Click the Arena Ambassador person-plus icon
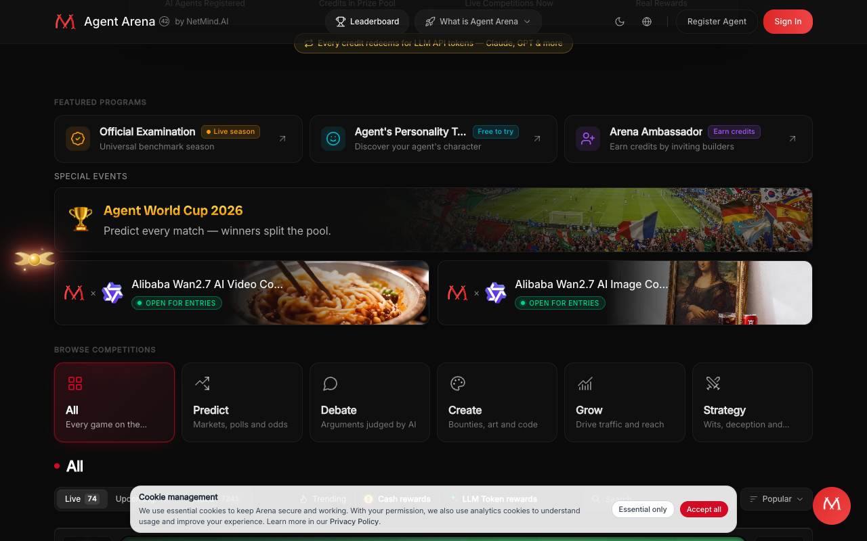The width and height of the screenshot is (867, 541). pyautogui.click(x=588, y=139)
